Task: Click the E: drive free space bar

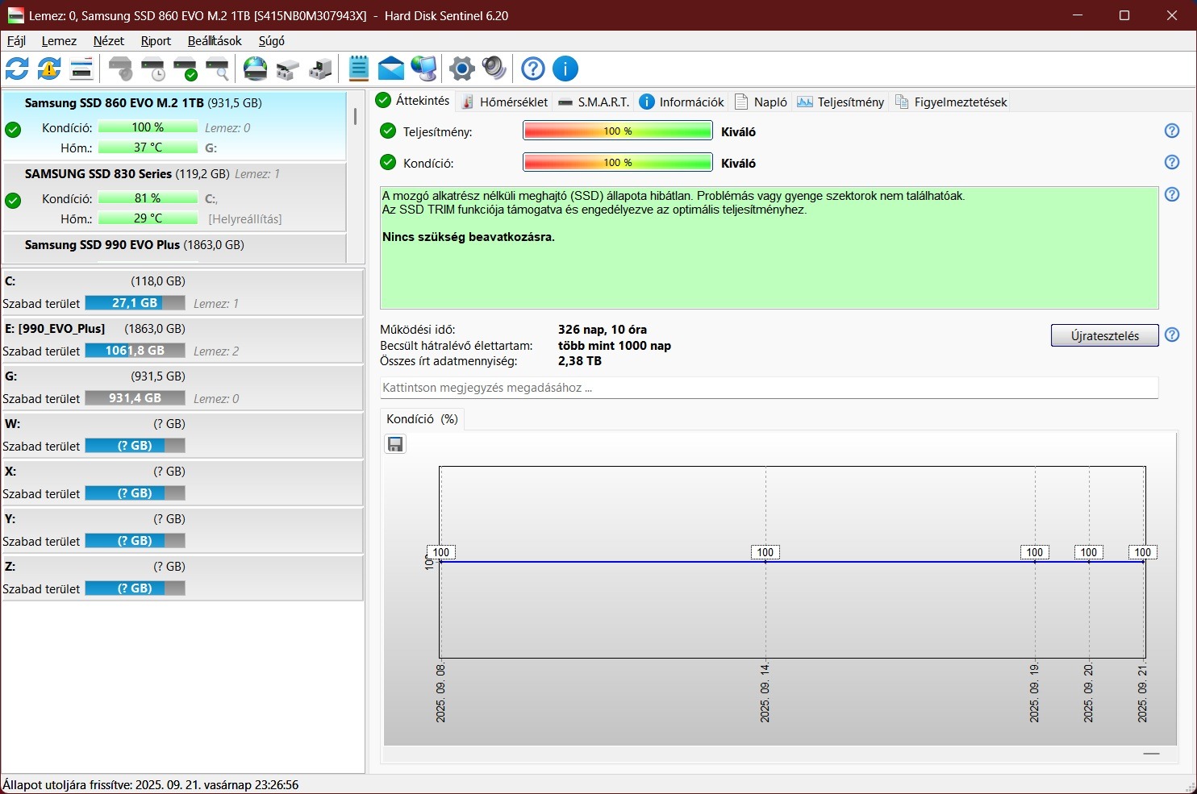Action: coord(135,351)
